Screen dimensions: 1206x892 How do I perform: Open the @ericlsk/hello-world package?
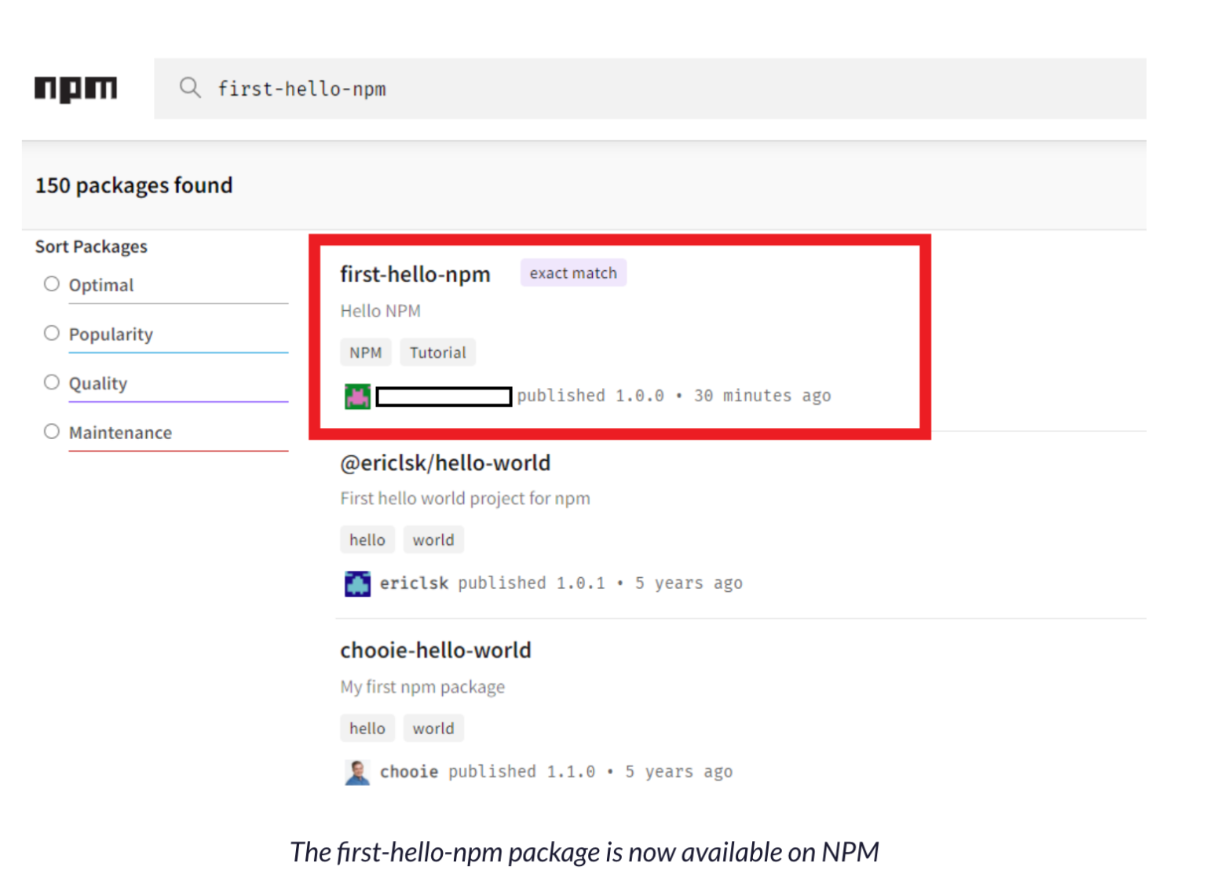tap(445, 462)
